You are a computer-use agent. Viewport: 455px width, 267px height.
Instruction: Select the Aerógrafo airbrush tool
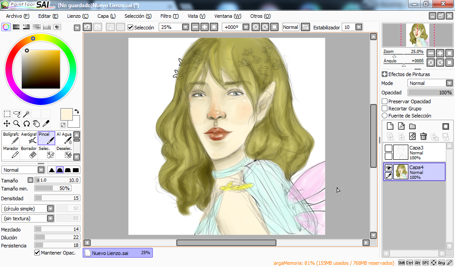point(29,138)
